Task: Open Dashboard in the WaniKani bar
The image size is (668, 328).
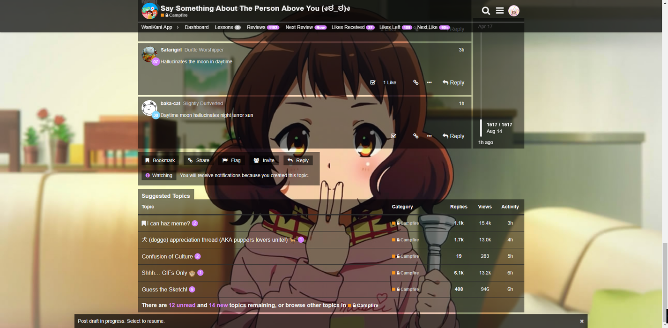Action: 197,27
